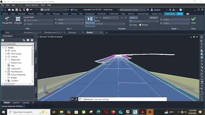
Task: Click the Share paper-plane button
Action: click(x=74, y=10)
